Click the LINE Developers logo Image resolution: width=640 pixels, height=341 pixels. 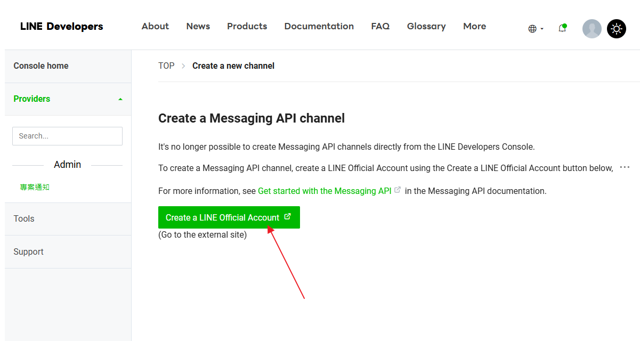tap(62, 27)
